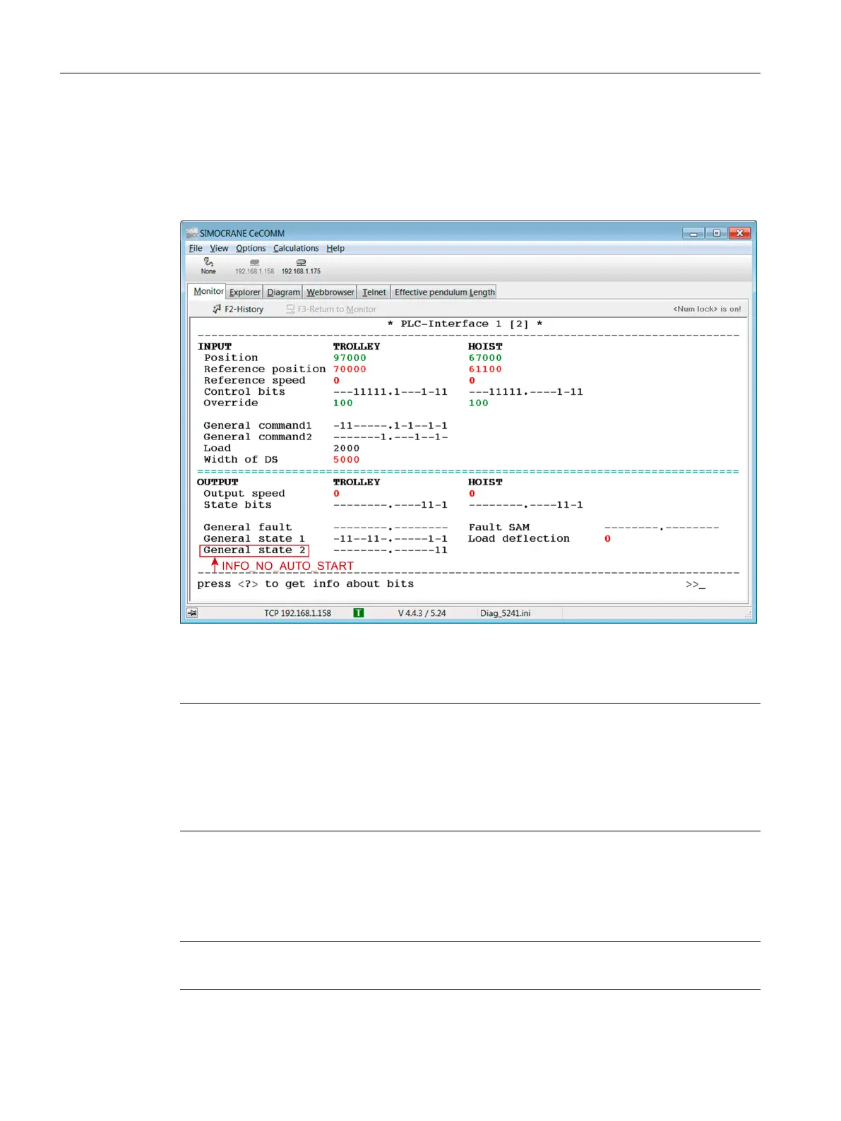
Task: Switch to the Monitor tab
Action: [x=208, y=291]
